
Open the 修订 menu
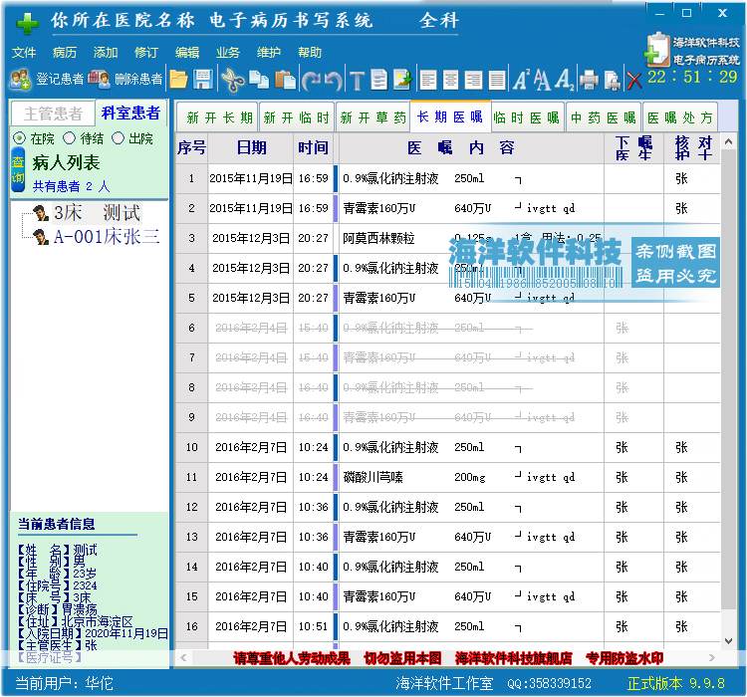point(146,52)
